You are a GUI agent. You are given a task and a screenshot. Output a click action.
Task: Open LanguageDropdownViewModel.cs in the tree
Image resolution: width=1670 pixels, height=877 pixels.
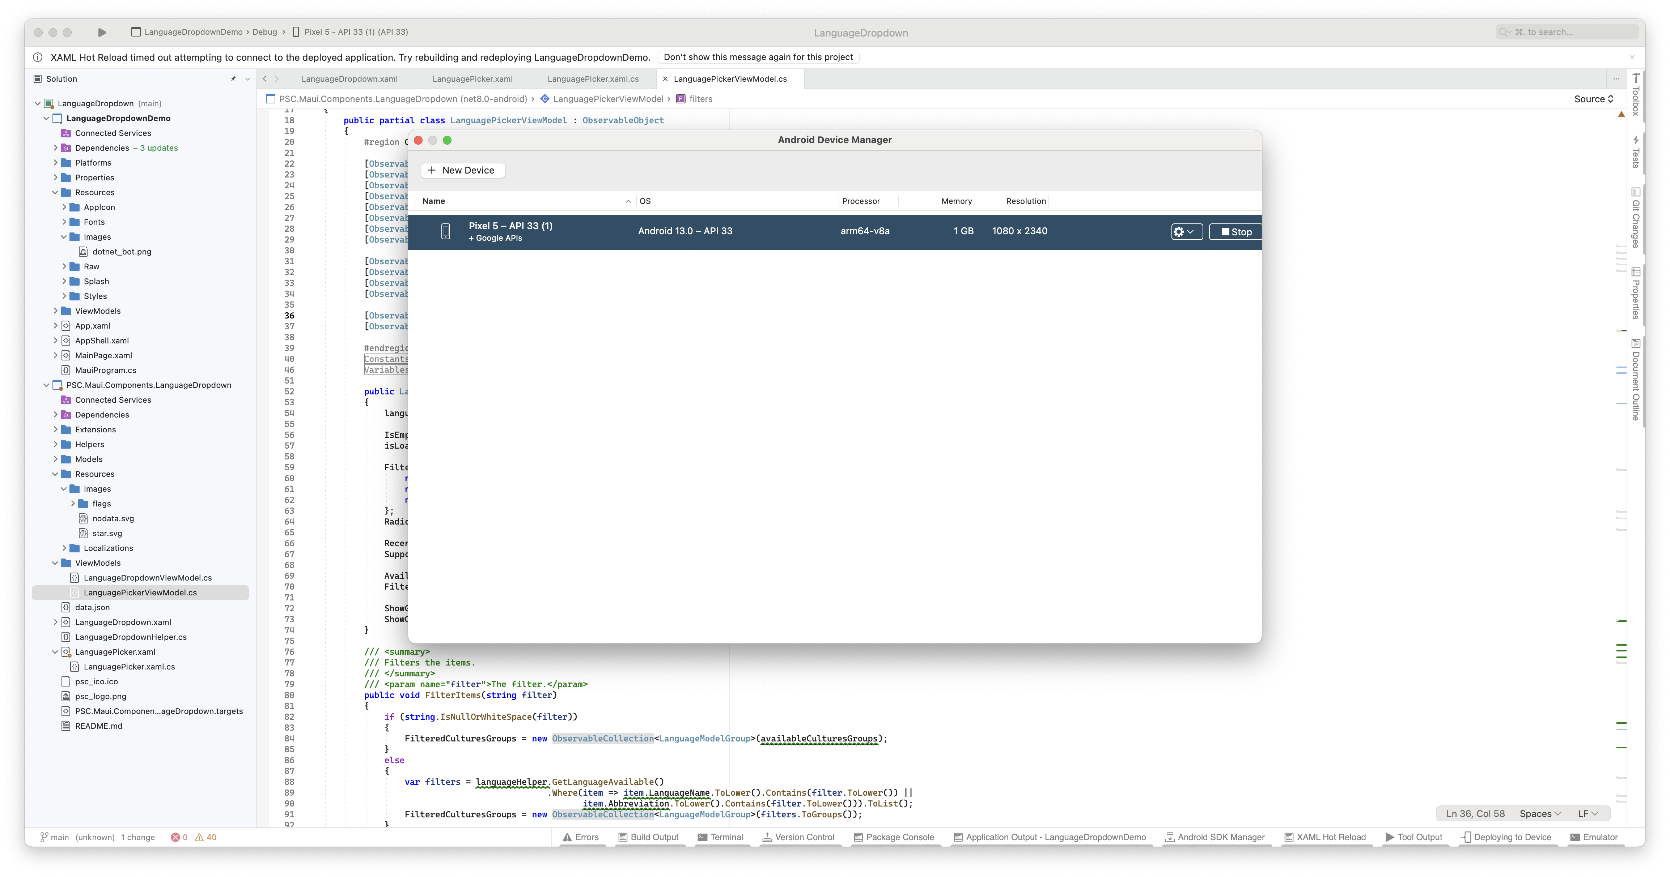pos(147,578)
